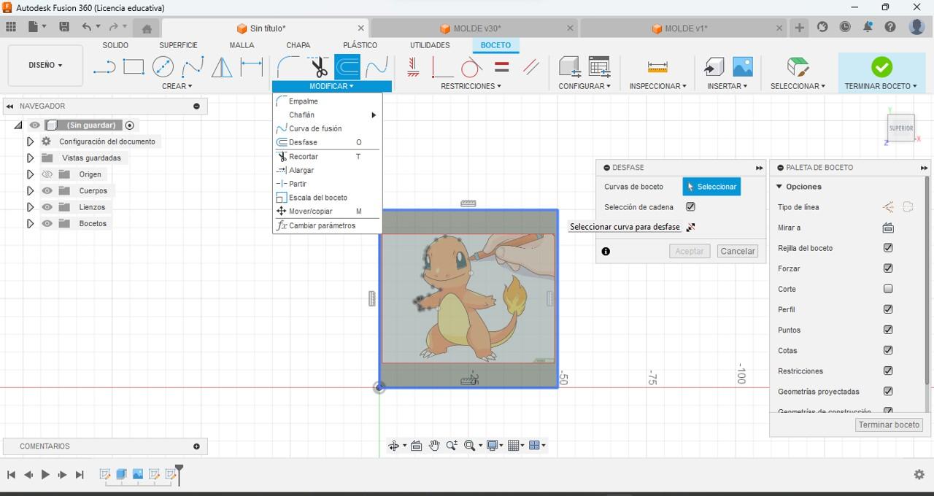Click Cancelar in Desfase dialog

click(x=738, y=251)
